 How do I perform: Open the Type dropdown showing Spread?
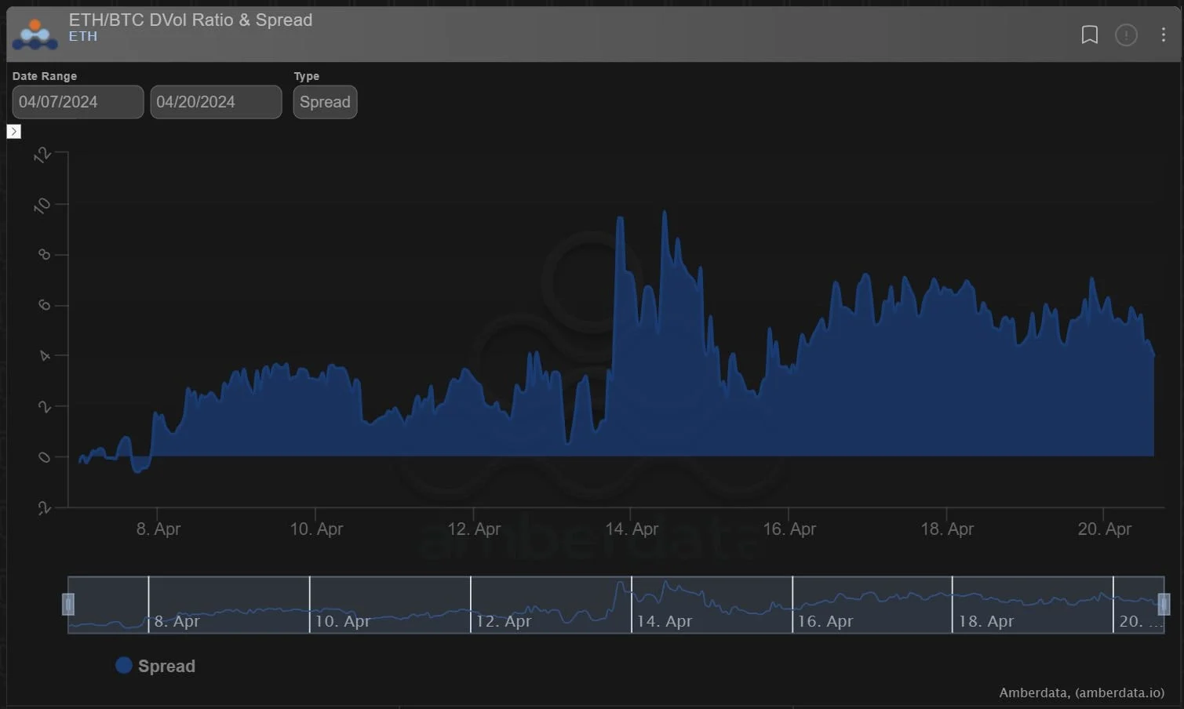click(325, 102)
